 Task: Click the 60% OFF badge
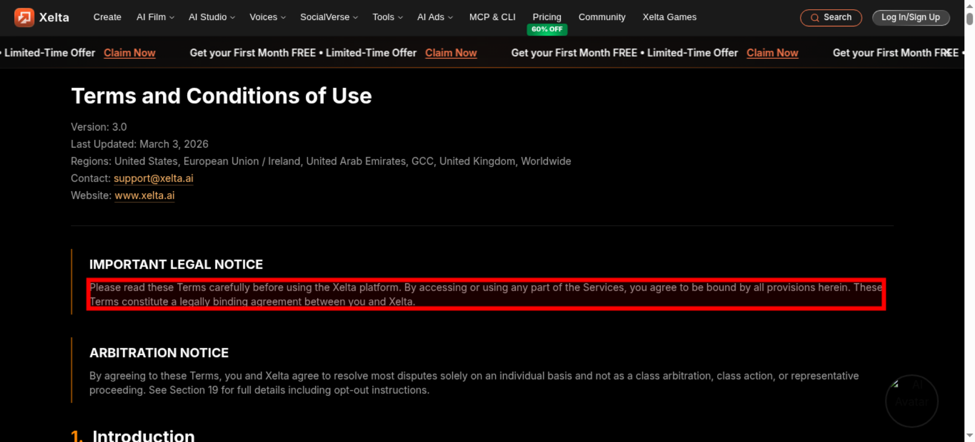point(547,29)
